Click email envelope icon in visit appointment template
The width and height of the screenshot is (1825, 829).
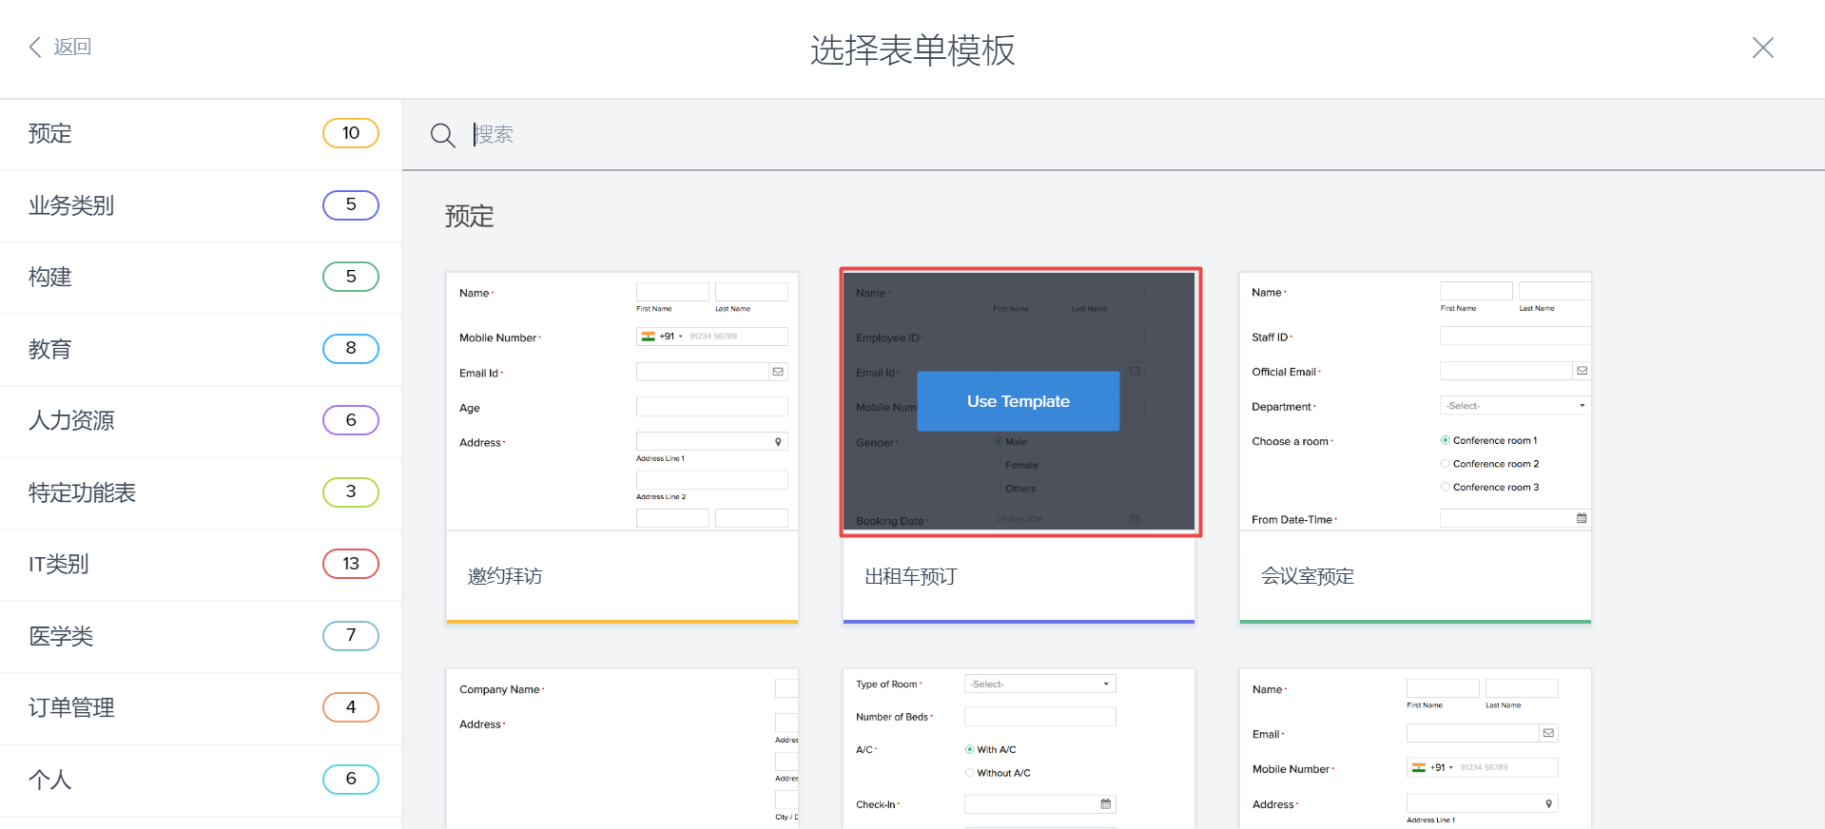[778, 372]
